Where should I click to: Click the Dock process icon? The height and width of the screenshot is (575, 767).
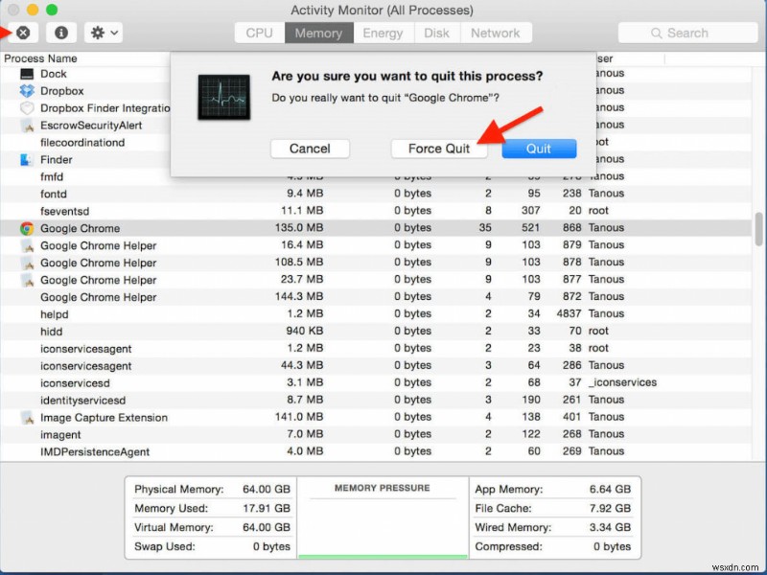coord(29,73)
